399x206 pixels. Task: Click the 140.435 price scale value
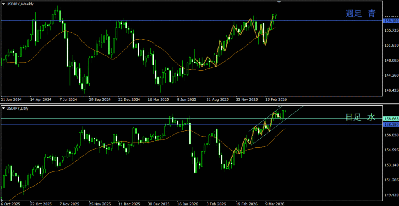coord(390,90)
